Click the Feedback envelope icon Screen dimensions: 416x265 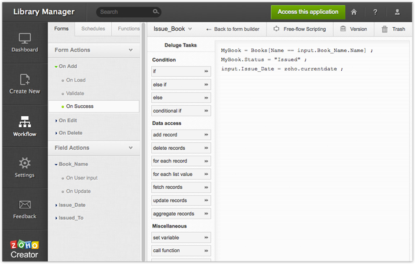24,205
